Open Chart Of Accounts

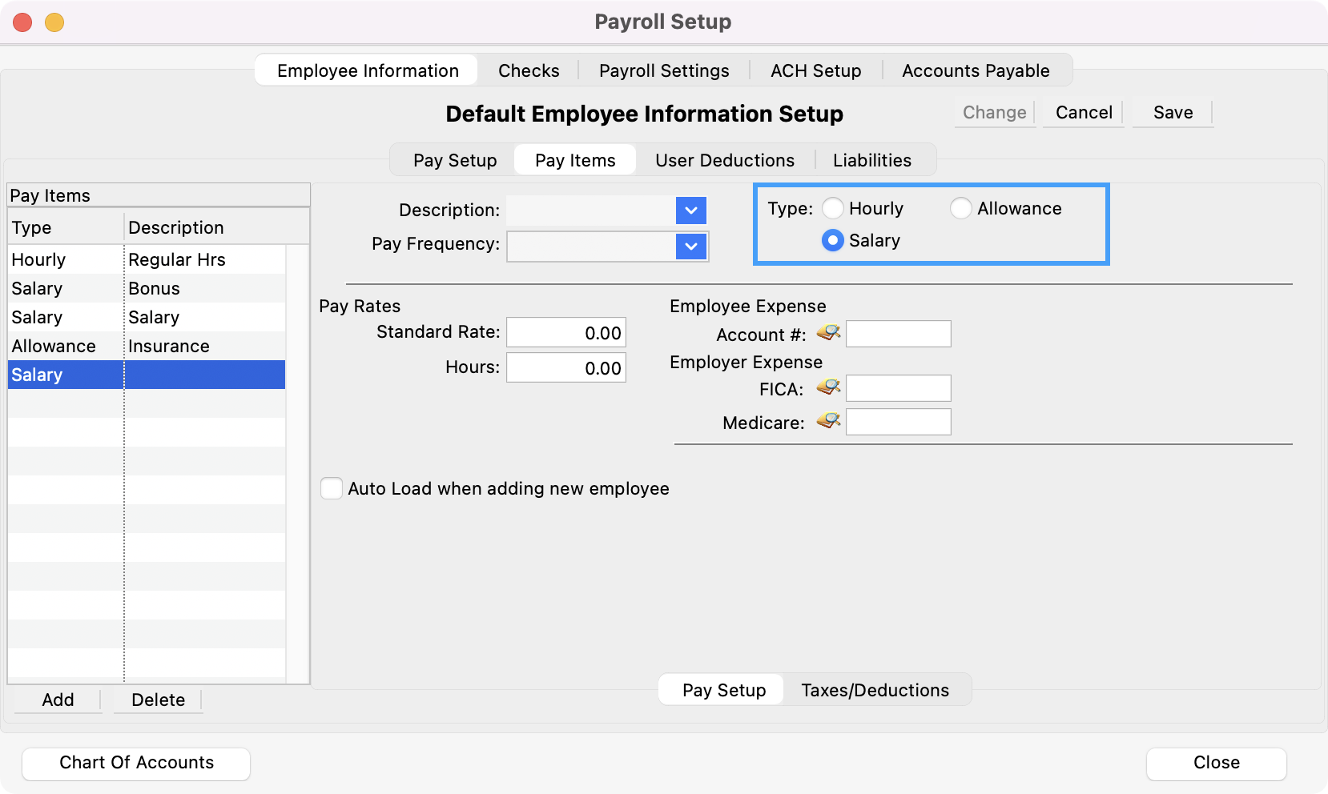(x=136, y=763)
